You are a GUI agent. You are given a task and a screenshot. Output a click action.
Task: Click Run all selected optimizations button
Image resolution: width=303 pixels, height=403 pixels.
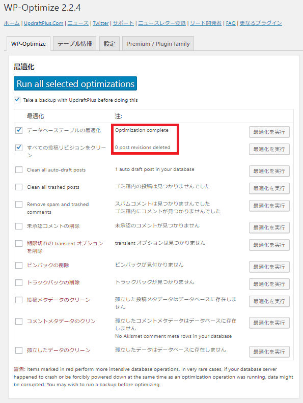[x=75, y=83]
